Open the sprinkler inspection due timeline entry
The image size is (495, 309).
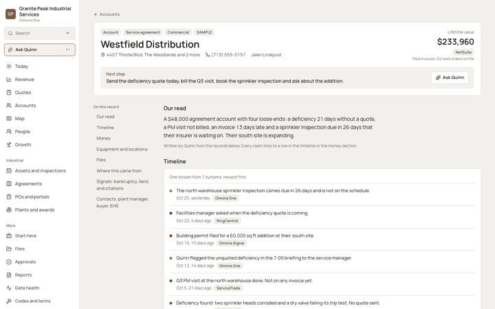[322, 194]
